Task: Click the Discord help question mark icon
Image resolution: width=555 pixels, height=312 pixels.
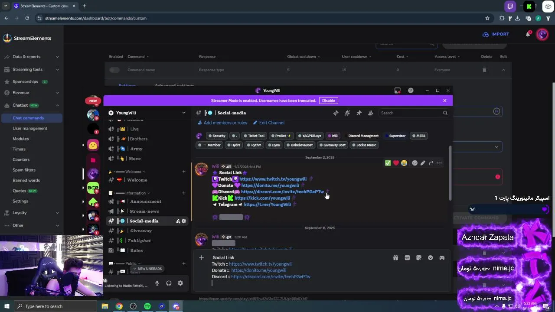Action: coord(411,91)
